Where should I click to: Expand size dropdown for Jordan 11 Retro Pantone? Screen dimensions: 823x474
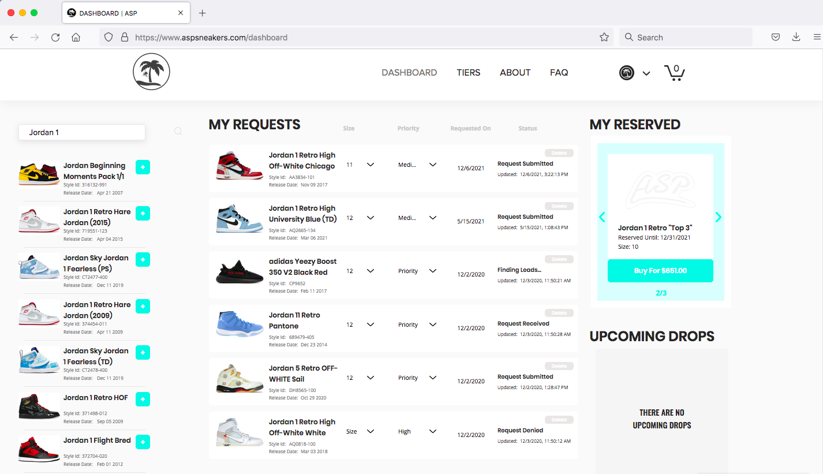370,324
